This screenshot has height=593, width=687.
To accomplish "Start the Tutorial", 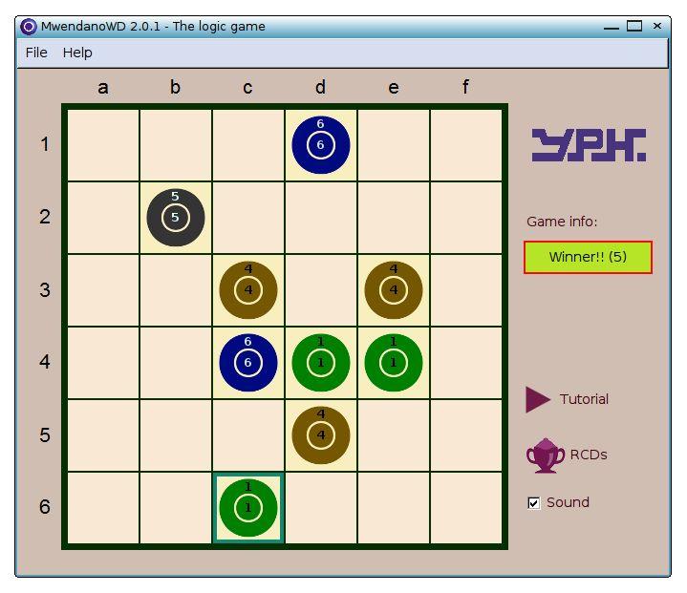I will pos(568,399).
